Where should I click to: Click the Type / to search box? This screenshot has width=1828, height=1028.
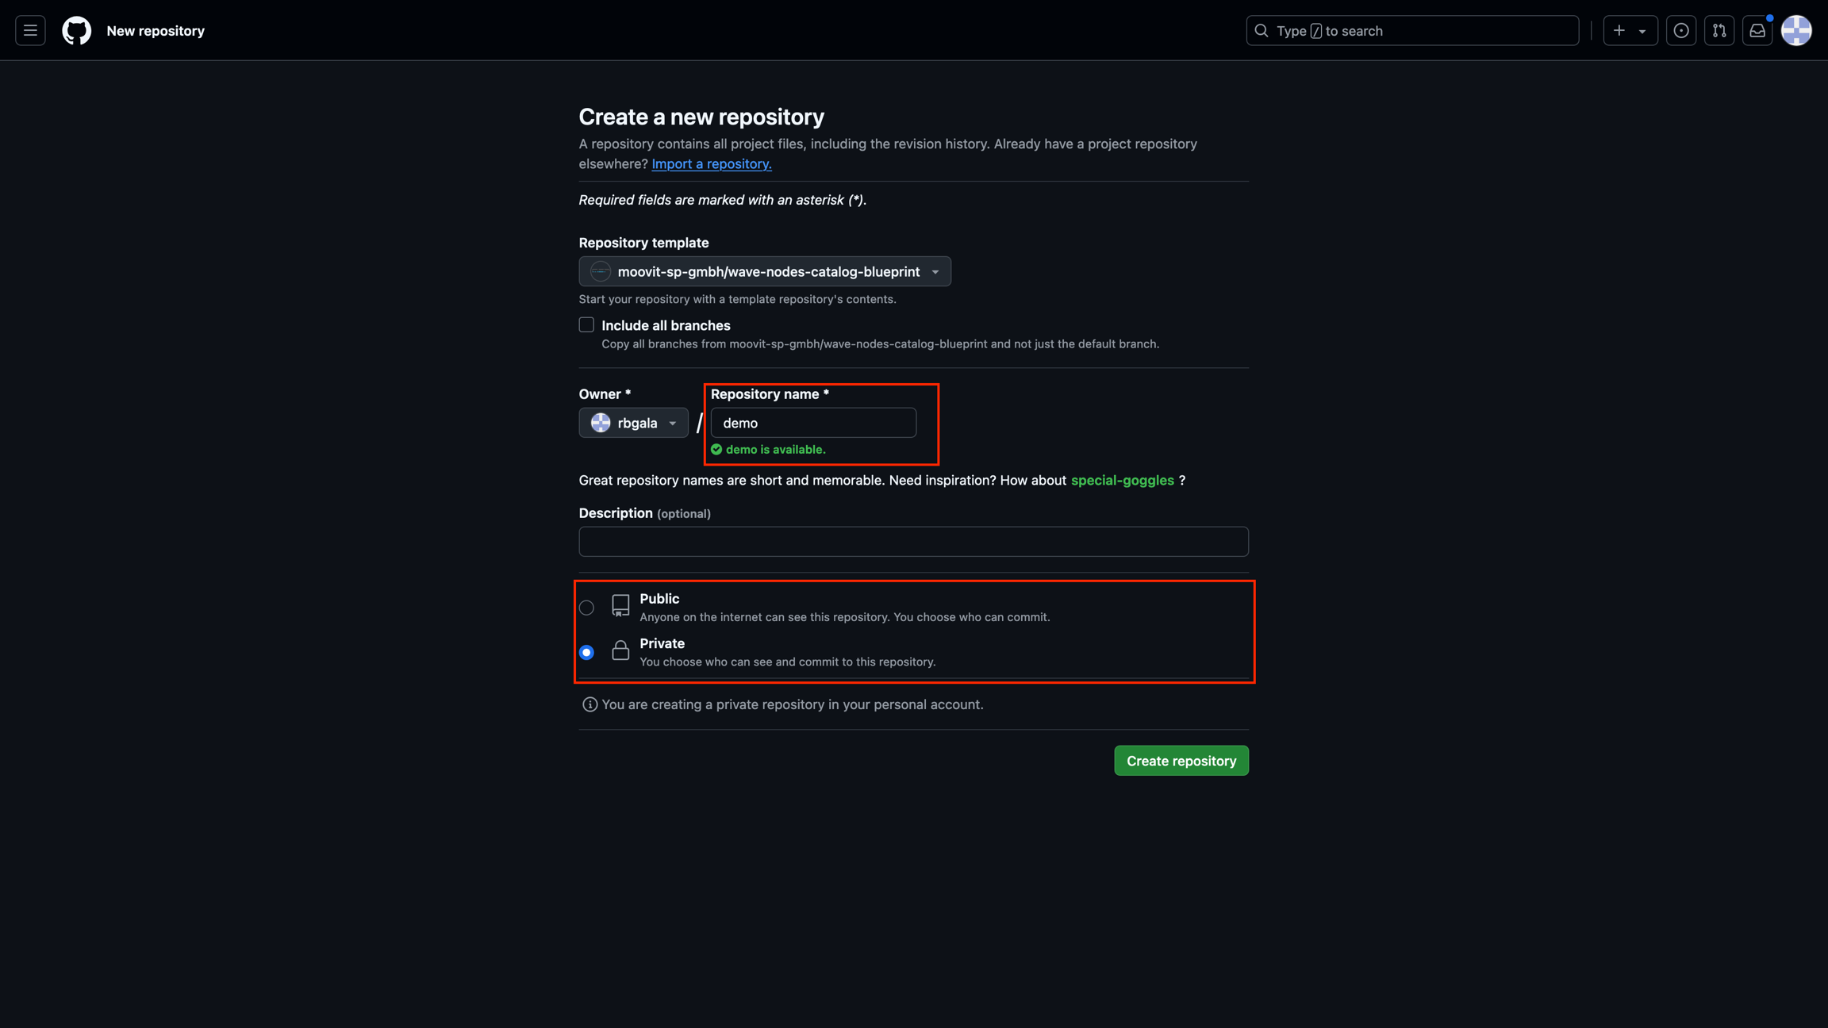pos(1412,31)
